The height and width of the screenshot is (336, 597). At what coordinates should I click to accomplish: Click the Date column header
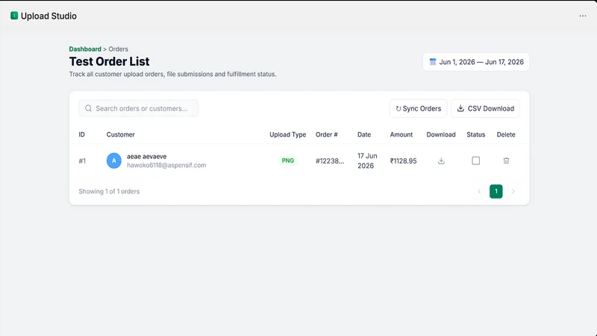coord(364,134)
